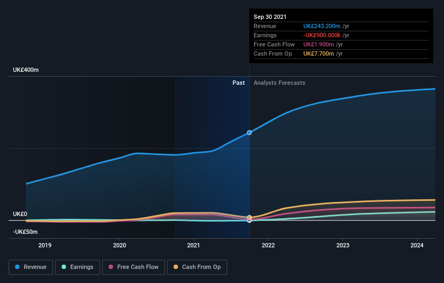Viewport: 444px width, 283px height.
Task: Click the Free Cash Flow label in tooltip
Action: click(274, 44)
